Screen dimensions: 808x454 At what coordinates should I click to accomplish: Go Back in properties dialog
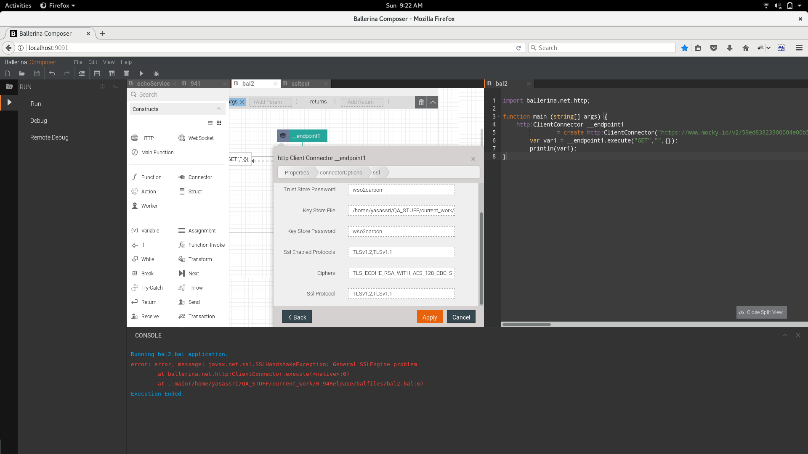pos(297,317)
